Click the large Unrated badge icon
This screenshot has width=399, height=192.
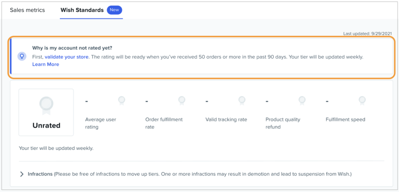46,105
